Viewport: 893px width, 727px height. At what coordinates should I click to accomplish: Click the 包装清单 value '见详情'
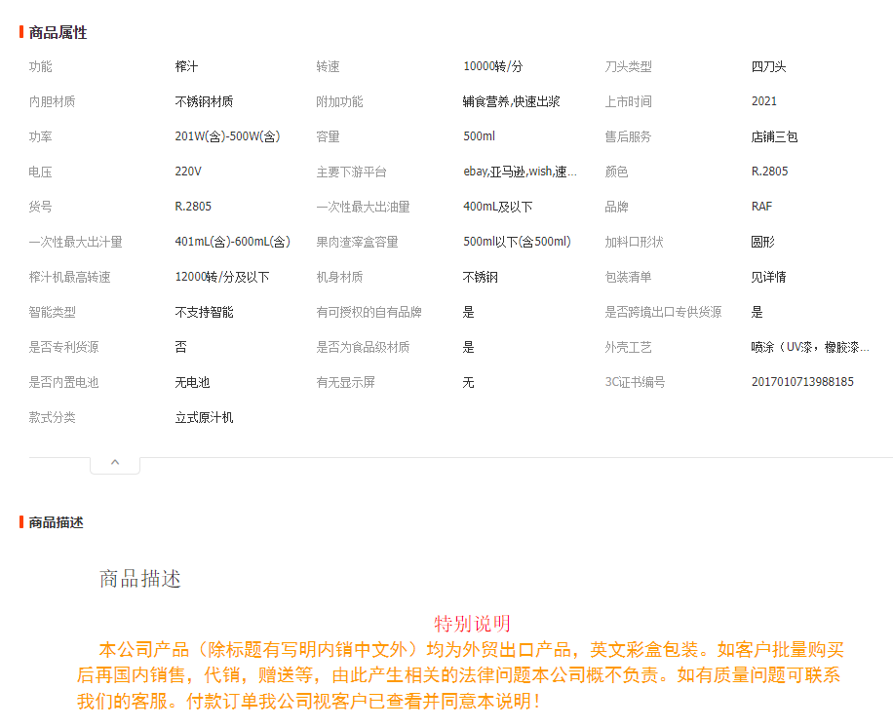[768, 277]
